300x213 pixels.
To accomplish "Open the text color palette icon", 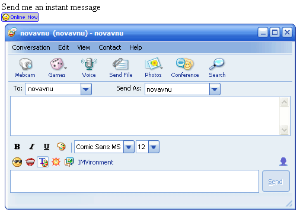I will [x=61, y=147].
